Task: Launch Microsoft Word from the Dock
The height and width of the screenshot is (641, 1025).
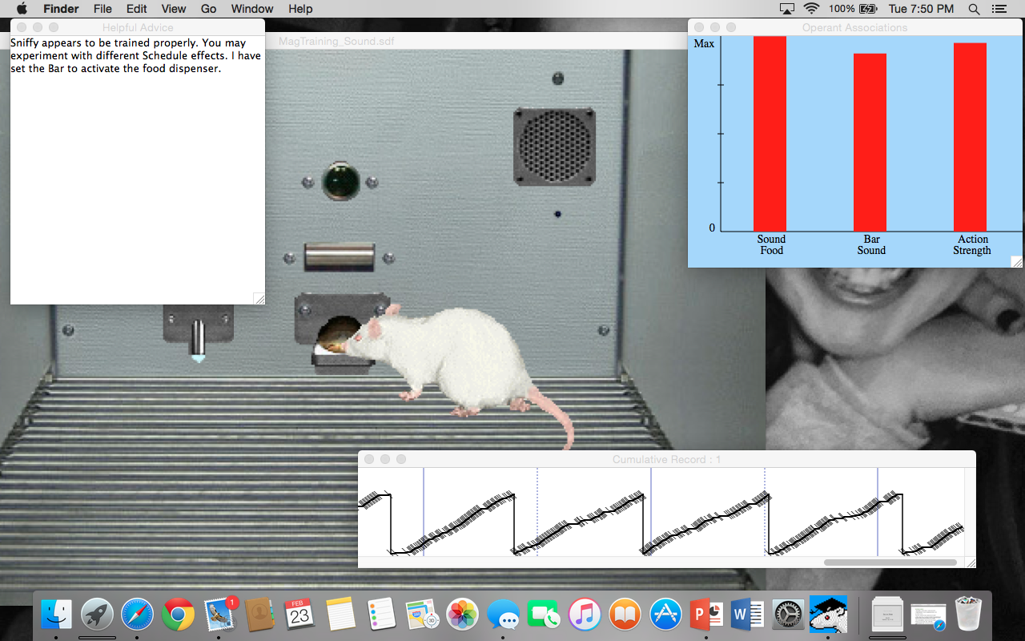Action: click(x=747, y=614)
